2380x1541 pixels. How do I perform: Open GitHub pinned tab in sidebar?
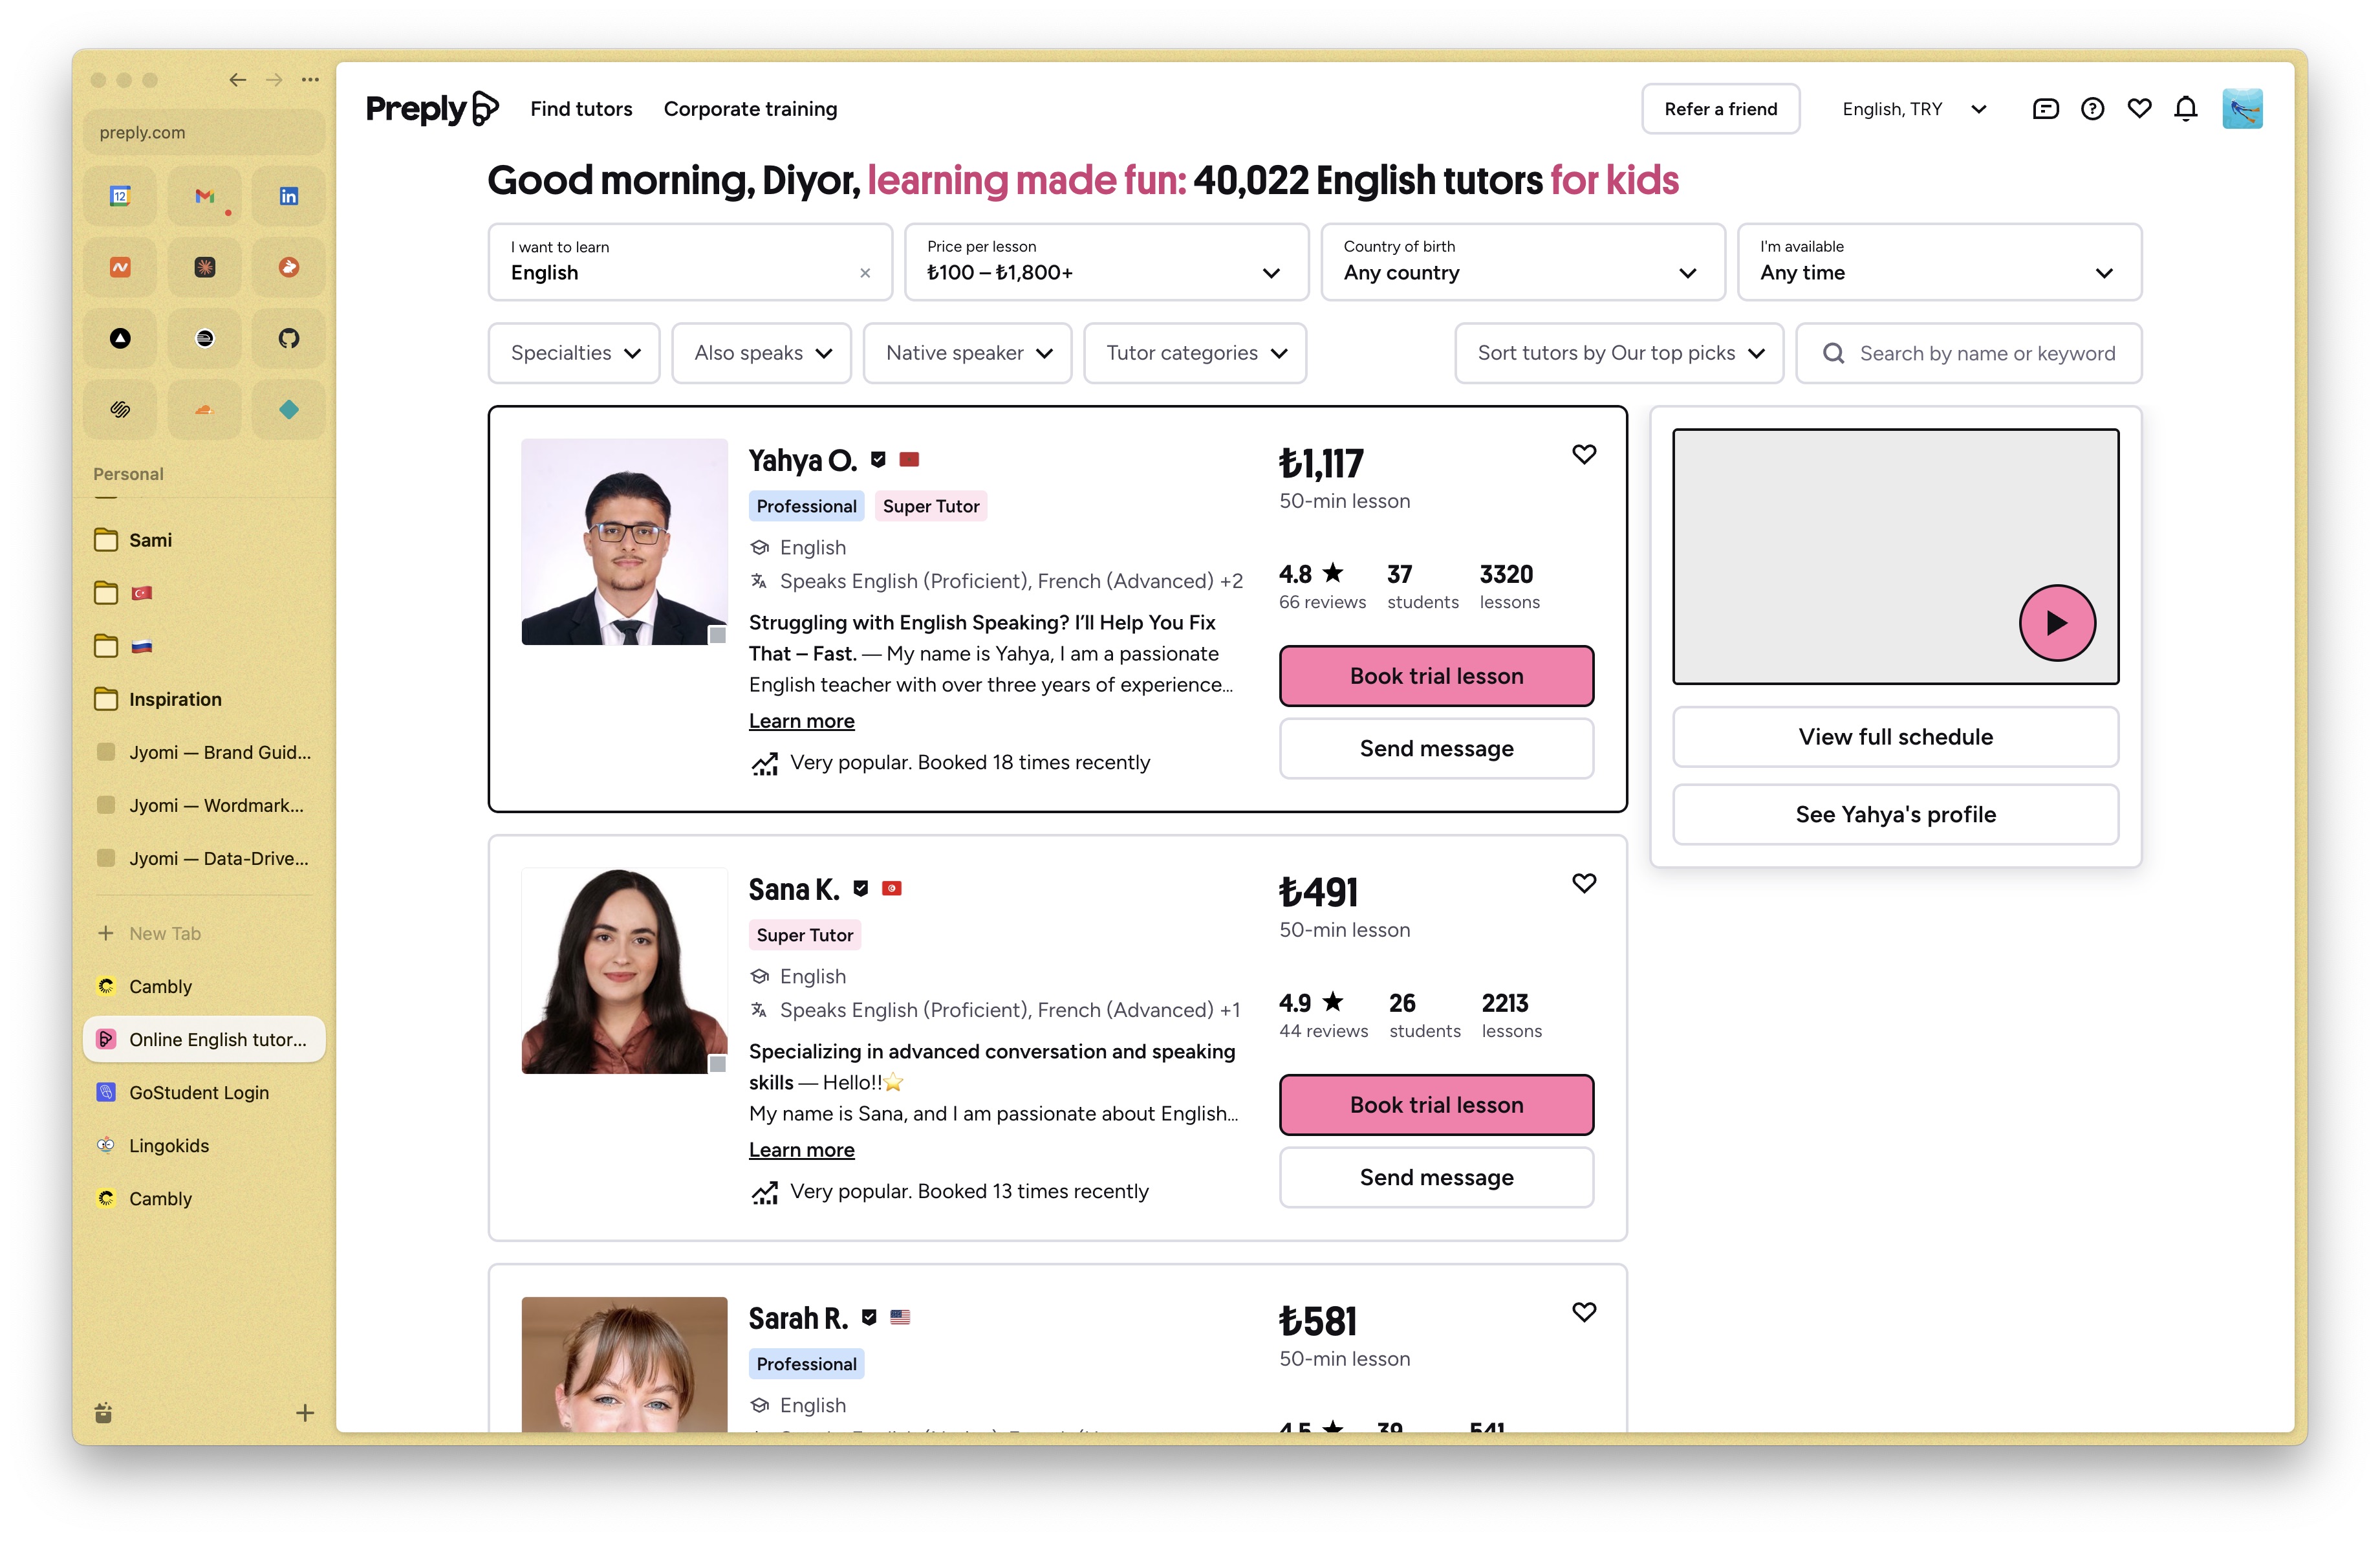(x=288, y=338)
